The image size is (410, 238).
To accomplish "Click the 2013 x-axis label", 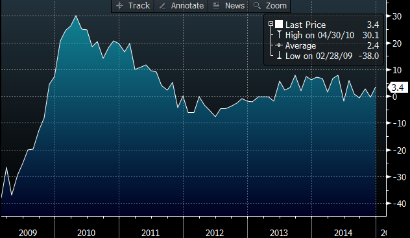I will [x=279, y=233].
